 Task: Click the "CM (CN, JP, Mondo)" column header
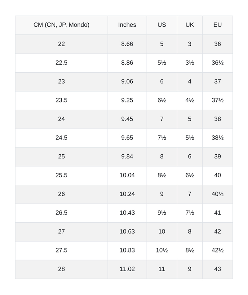(x=61, y=25)
